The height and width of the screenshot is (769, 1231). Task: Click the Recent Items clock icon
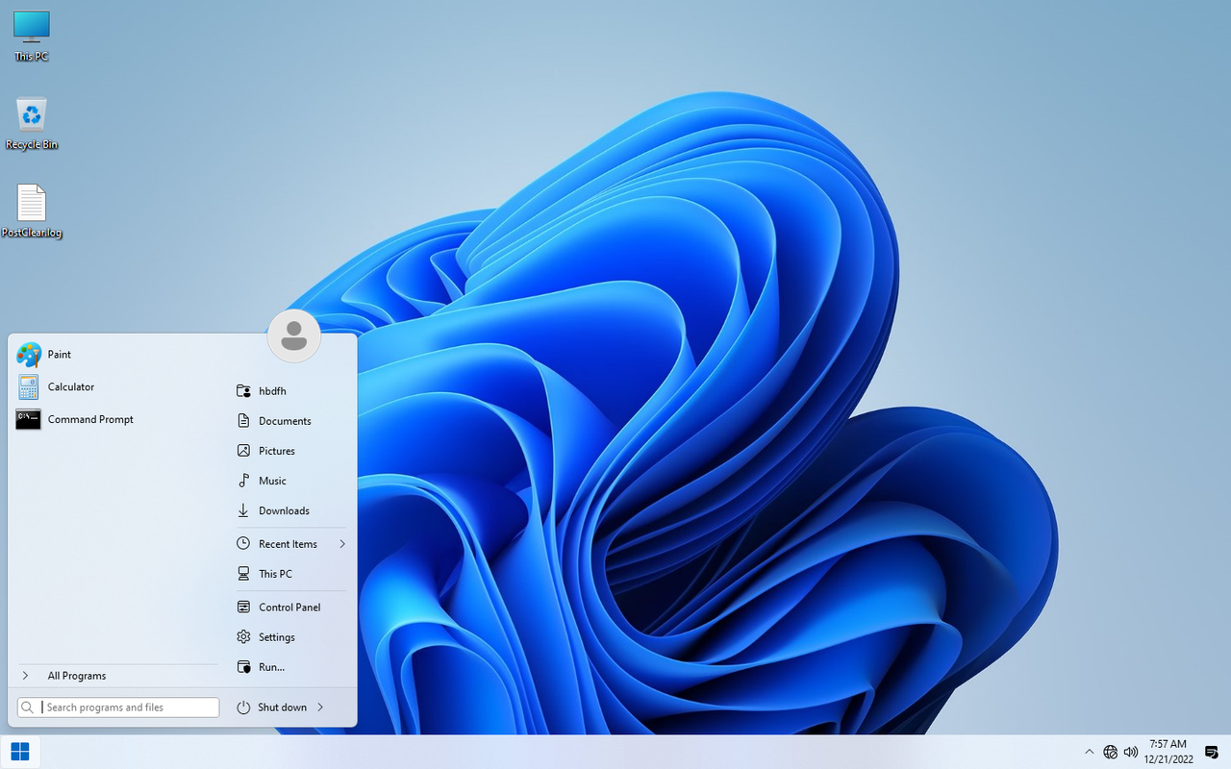pyautogui.click(x=243, y=544)
